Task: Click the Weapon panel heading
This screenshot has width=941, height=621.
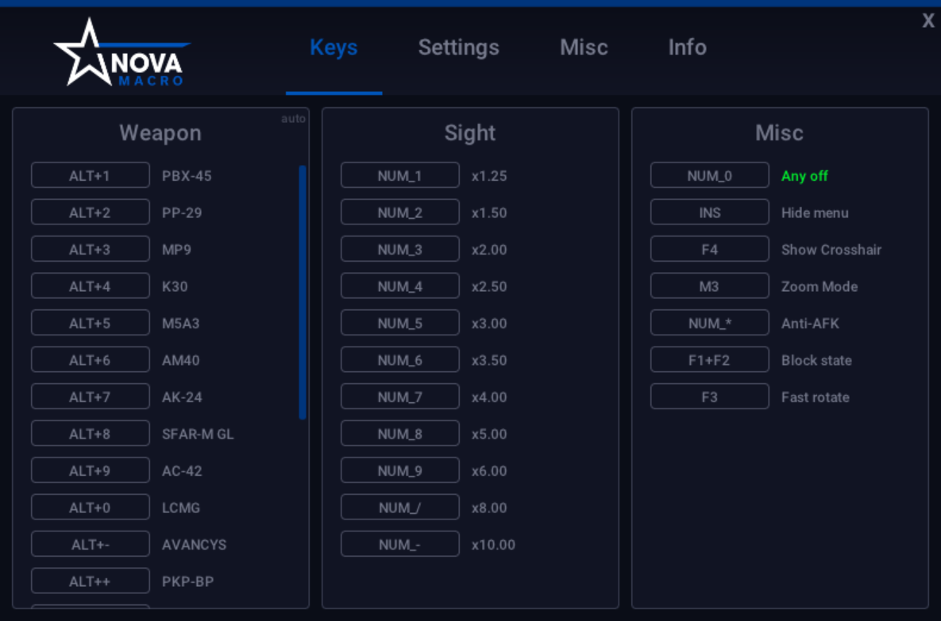Action: [x=160, y=132]
